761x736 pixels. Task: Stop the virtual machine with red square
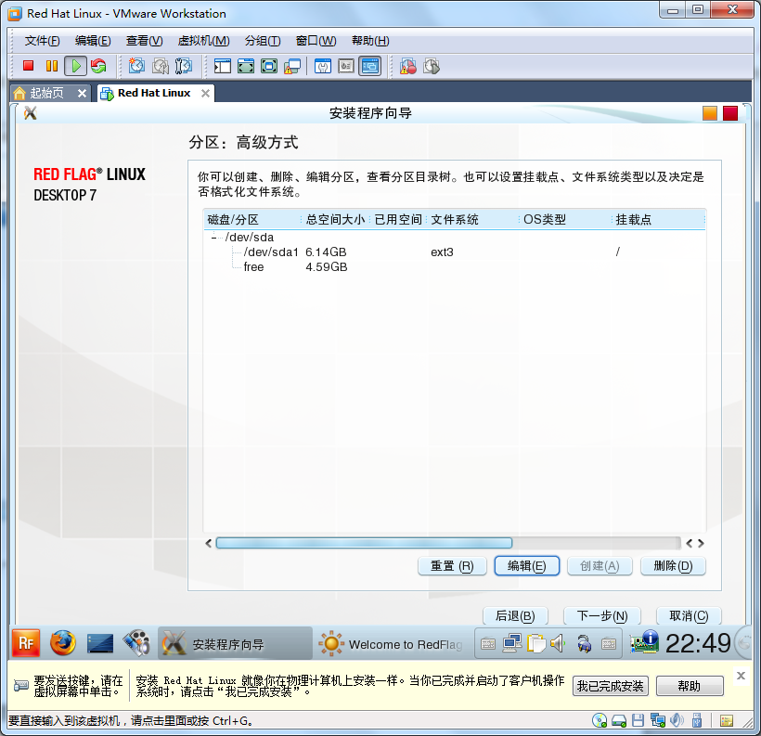(x=28, y=66)
